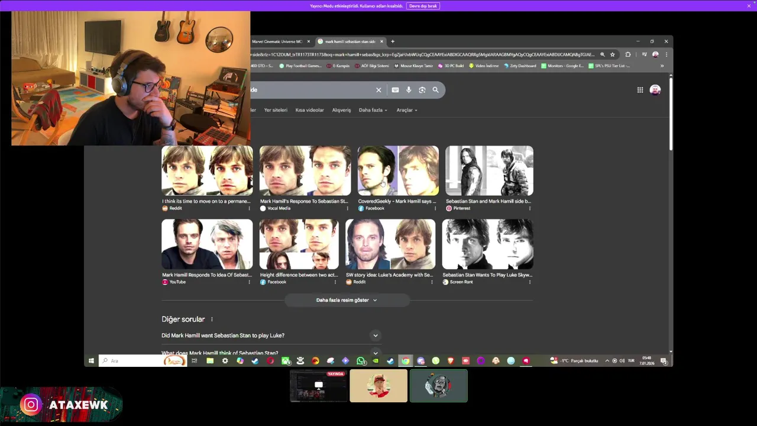Switch to Yer siteleri results filter
The width and height of the screenshot is (757, 426).
276,110
